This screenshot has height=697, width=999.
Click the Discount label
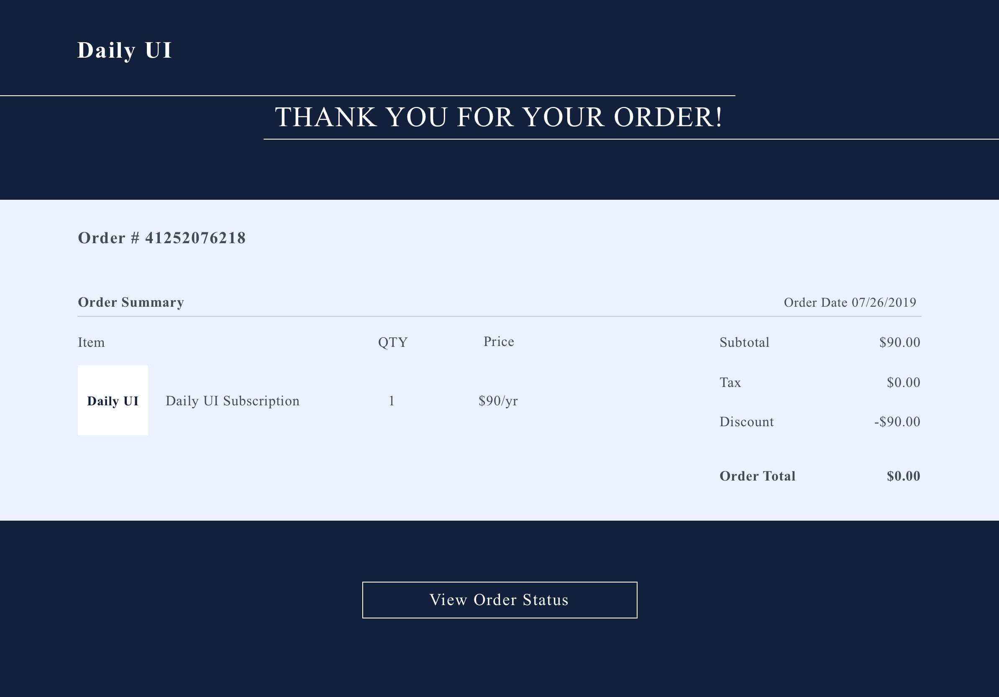pyautogui.click(x=747, y=422)
